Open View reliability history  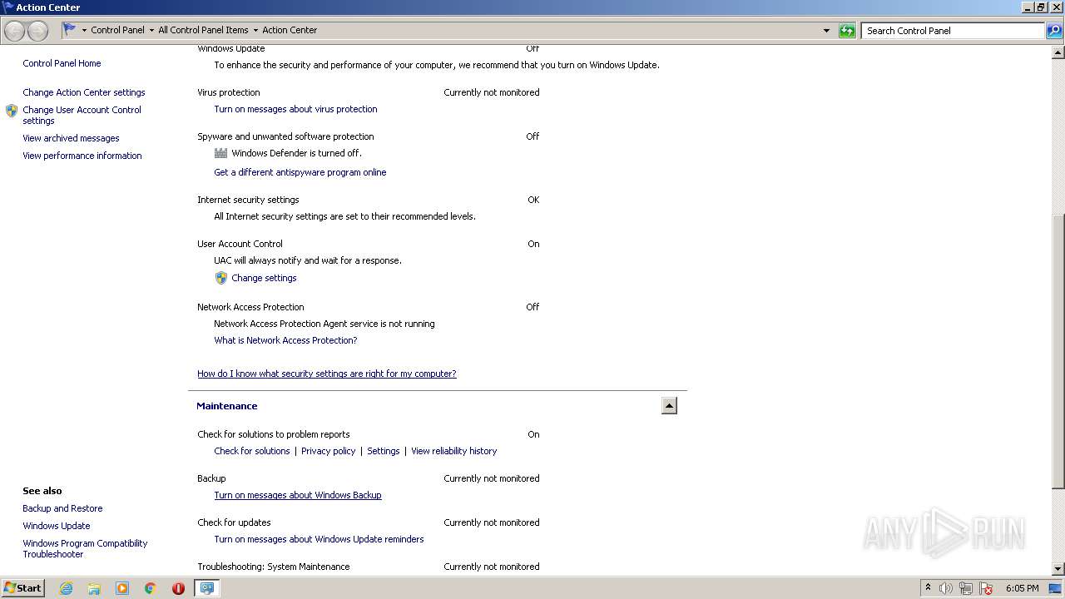[x=453, y=451]
